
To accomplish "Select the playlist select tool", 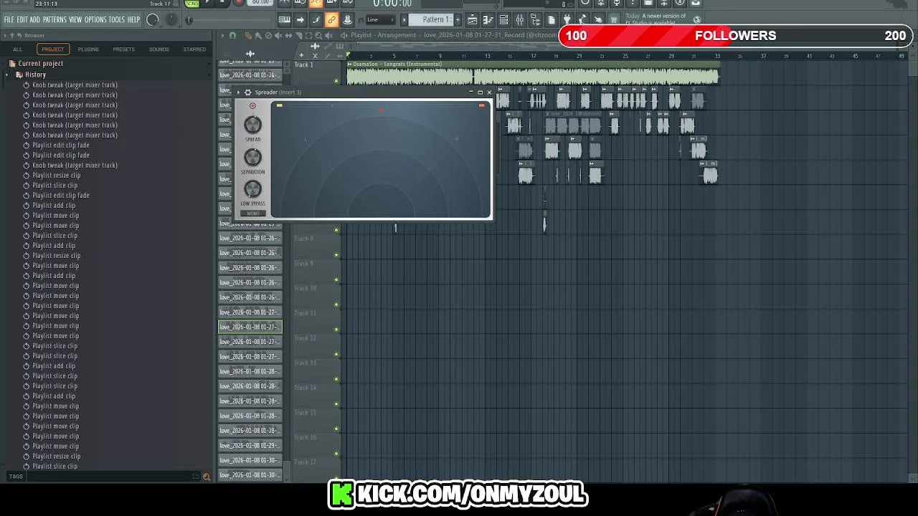I will click(x=308, y=35).
